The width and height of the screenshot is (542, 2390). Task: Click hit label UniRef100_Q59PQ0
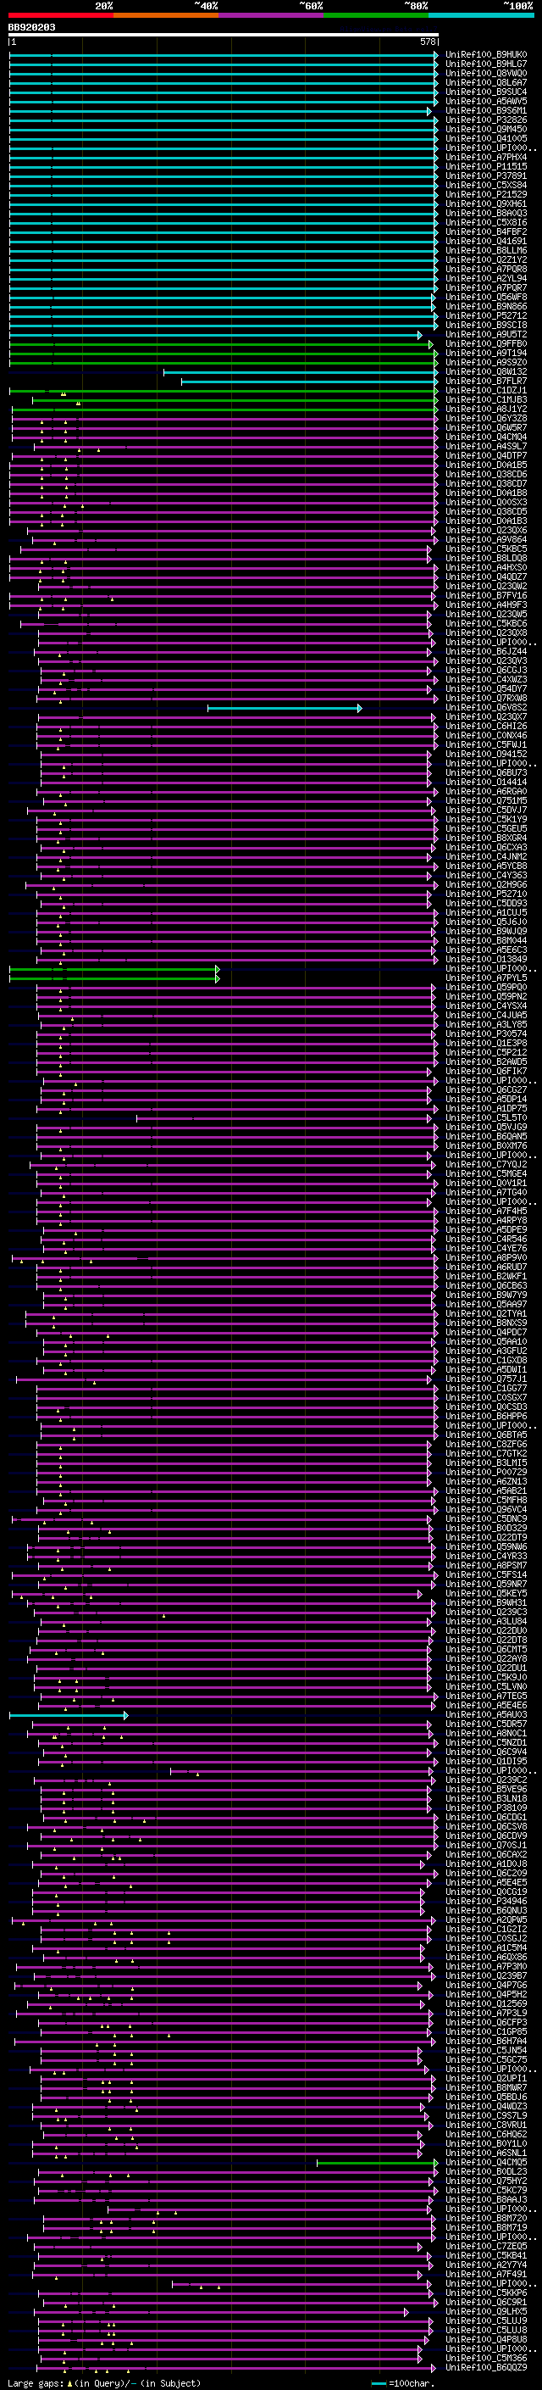[x=486, y=987]
